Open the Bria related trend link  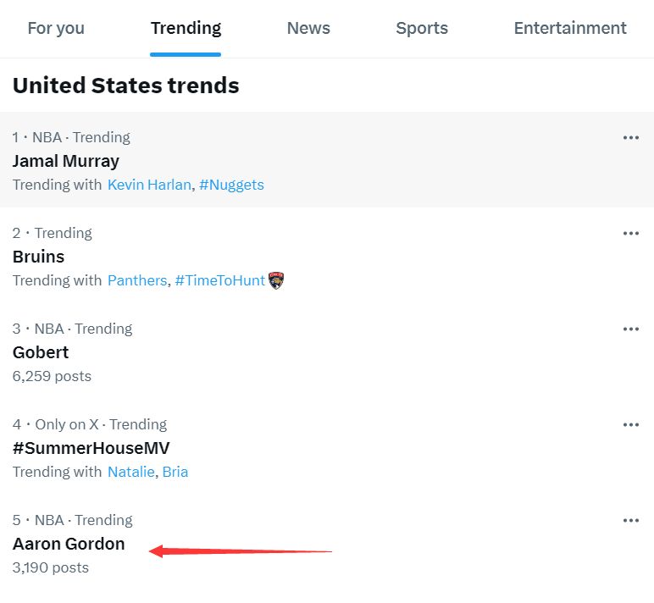[175, 472]
